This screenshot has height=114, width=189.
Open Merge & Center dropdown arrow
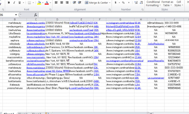click(x=110, y=3)
